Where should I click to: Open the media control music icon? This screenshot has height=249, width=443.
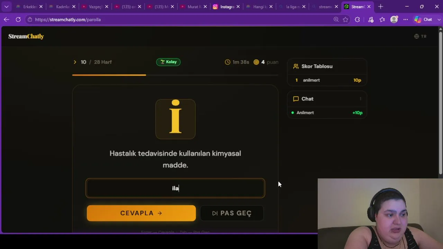coord(371,20)
